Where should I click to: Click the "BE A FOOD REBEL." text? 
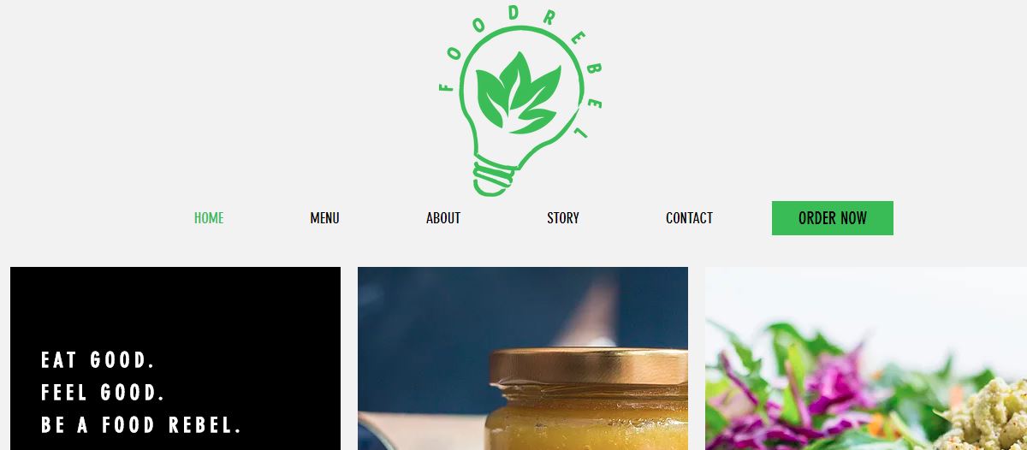tap(142, 425)
